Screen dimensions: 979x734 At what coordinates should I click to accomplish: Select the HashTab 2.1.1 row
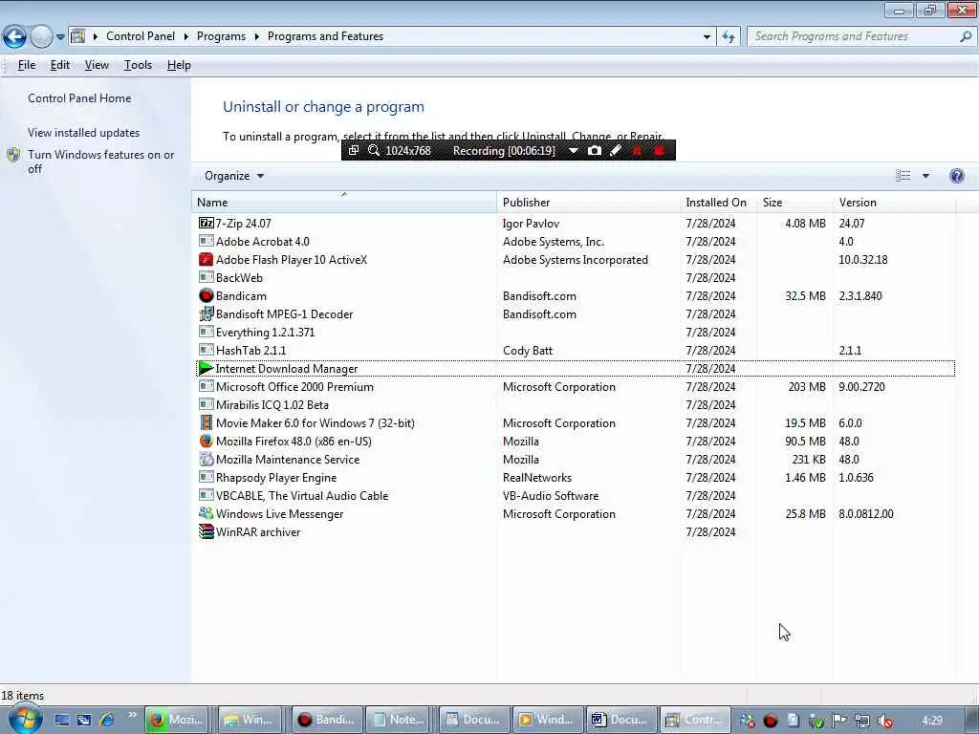click(576, 350)
